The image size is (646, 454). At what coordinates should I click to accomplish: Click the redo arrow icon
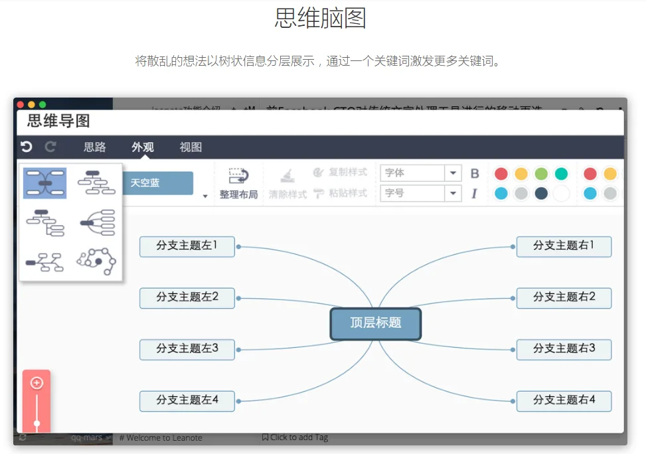(x=50, y=147)
